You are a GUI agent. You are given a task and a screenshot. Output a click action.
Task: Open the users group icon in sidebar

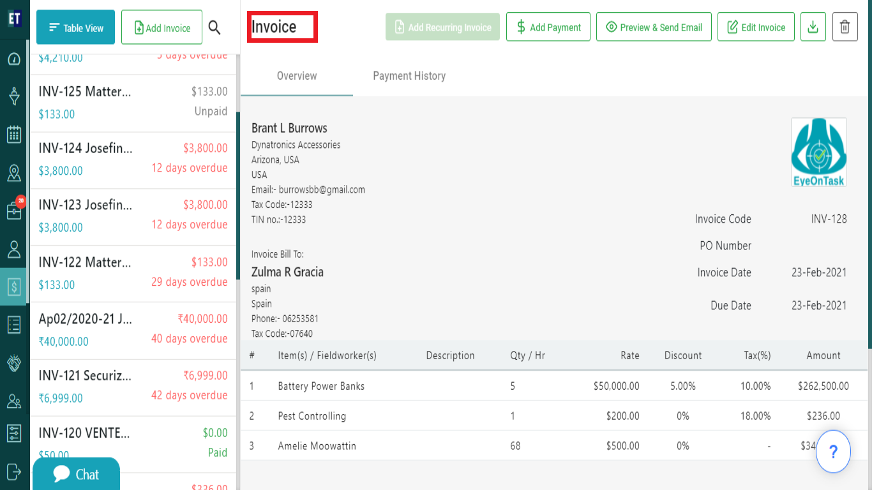pyautogui.click(x=14, y=401)
